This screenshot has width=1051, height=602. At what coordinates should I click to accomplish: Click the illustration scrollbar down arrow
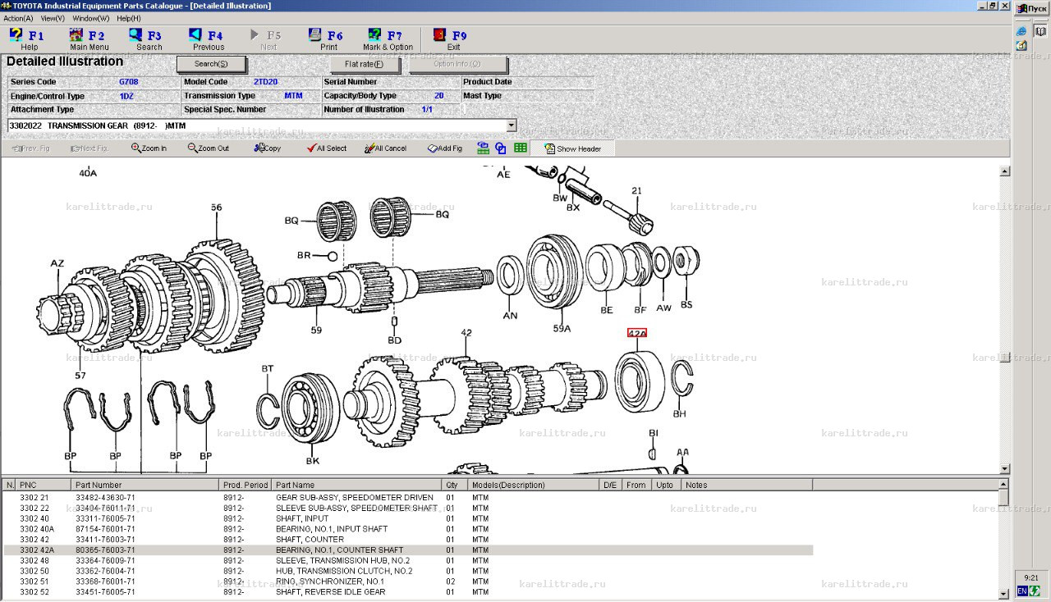click(x=1004, y=468)
